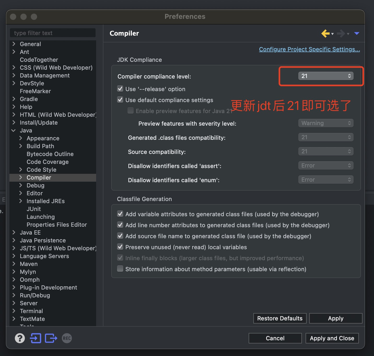
Task: Click the yellow back navigation arrow
Action: click(325, 34)
